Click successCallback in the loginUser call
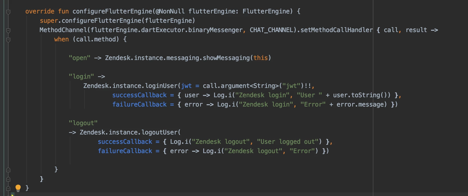 point(140,95)
